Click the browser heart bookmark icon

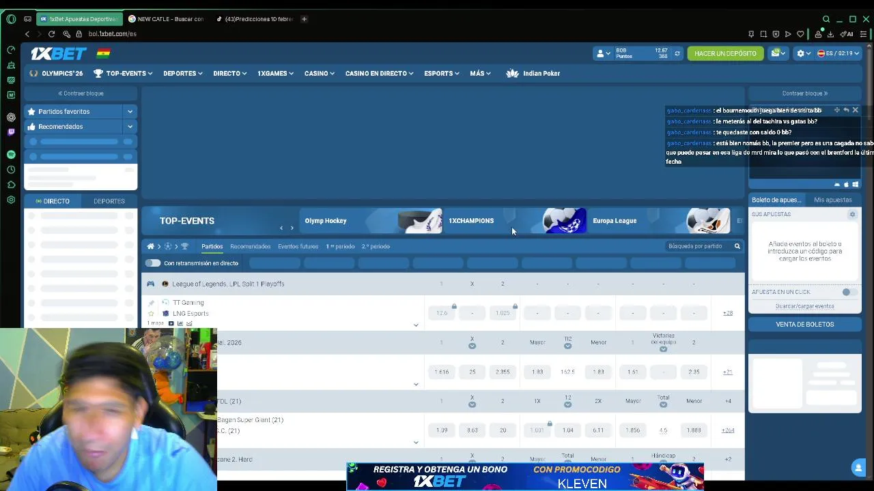point(800,34)
